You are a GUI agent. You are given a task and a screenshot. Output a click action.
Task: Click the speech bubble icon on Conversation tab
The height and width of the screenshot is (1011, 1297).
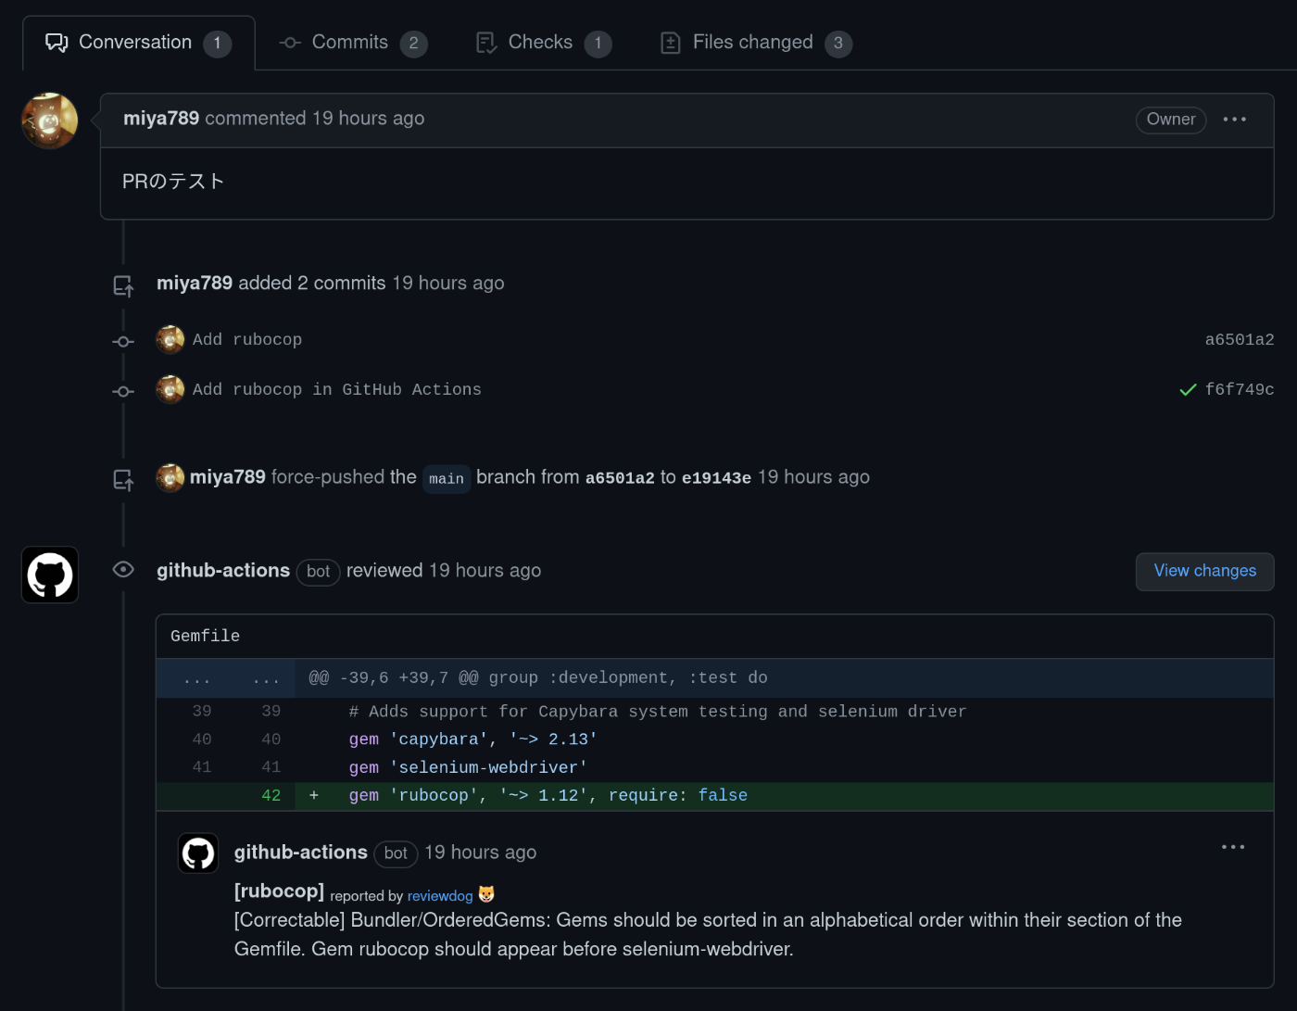[x=57, y=41]
